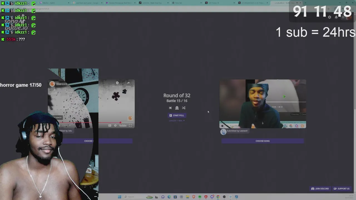356x200 pixels.
Task: Switch to the New Tab browser tab
Action: click(x=186, y=3)
